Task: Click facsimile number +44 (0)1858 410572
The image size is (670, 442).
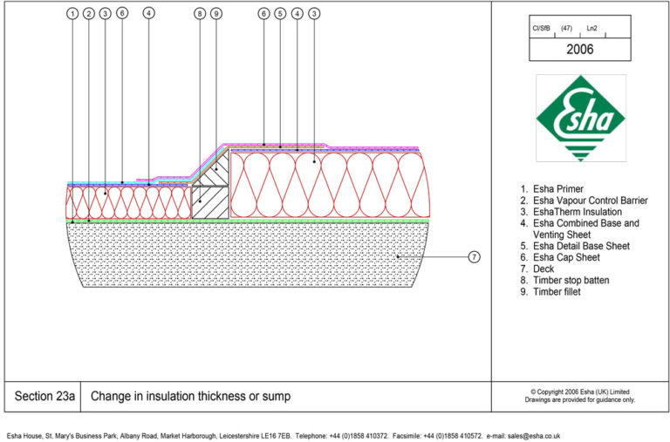Action: click(x=453, y=436)
